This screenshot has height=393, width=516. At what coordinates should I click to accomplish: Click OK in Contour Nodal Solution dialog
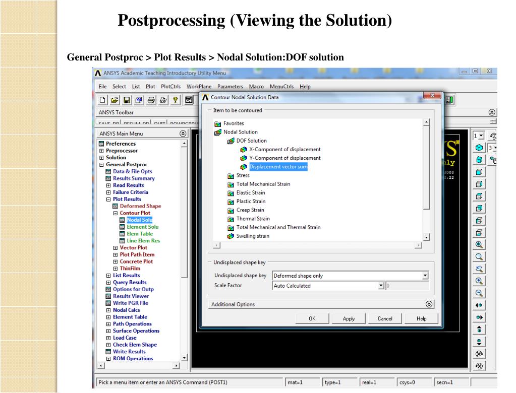[x=312, y=318]
